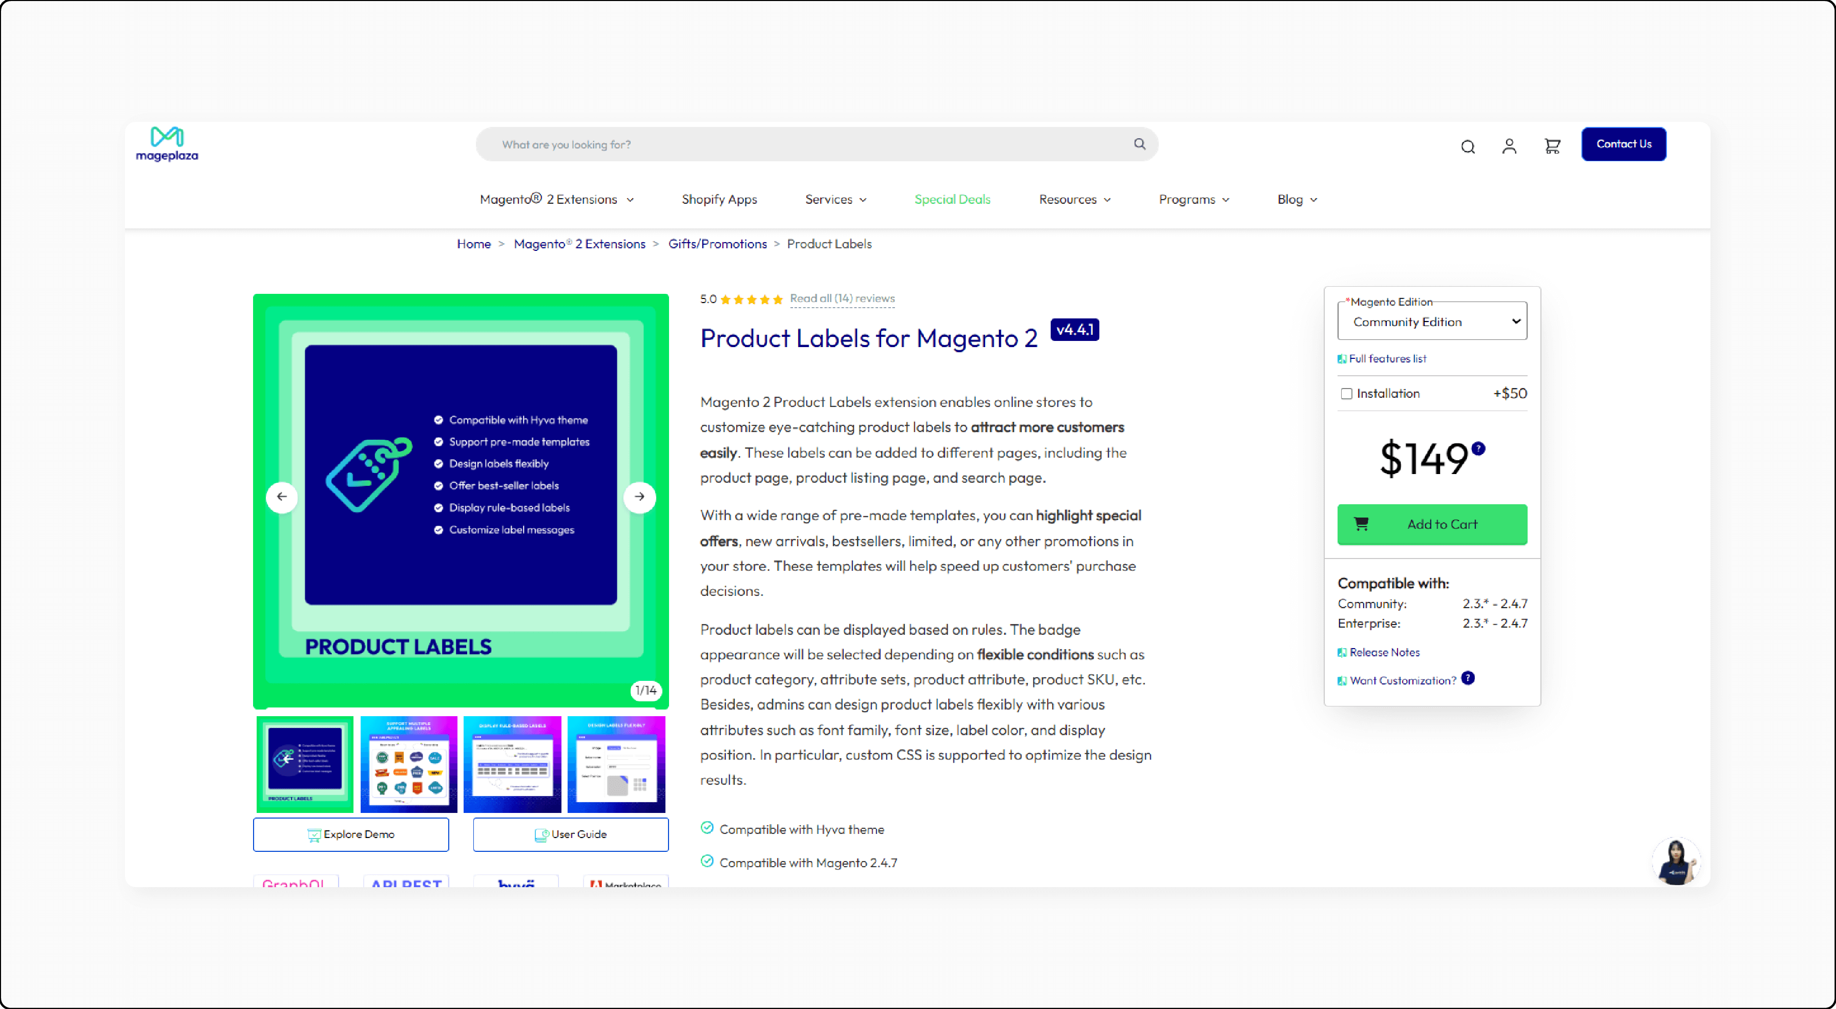Open Gifts/Promotions breadcrumb link
Image resolution: width=1836 pixels, height=1009 pixels.
[718, 244]
